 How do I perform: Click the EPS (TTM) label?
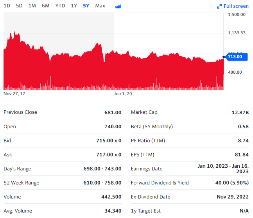pos(143,154)
